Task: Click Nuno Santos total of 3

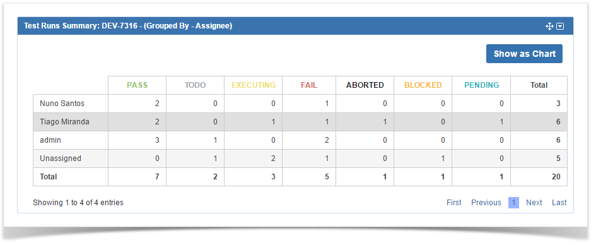Action: [x=558, y=104]
